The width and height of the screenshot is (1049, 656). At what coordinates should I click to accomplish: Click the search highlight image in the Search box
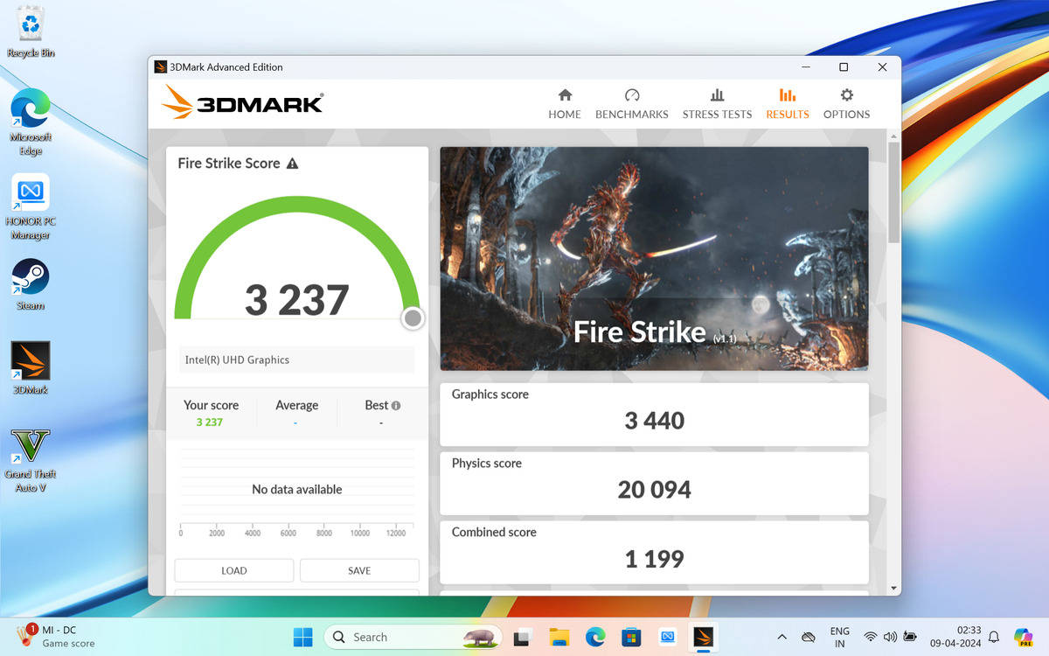(x=480, y=638)
